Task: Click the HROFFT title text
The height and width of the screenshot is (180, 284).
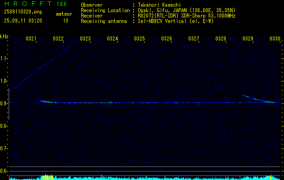Action: coord(28,4)
